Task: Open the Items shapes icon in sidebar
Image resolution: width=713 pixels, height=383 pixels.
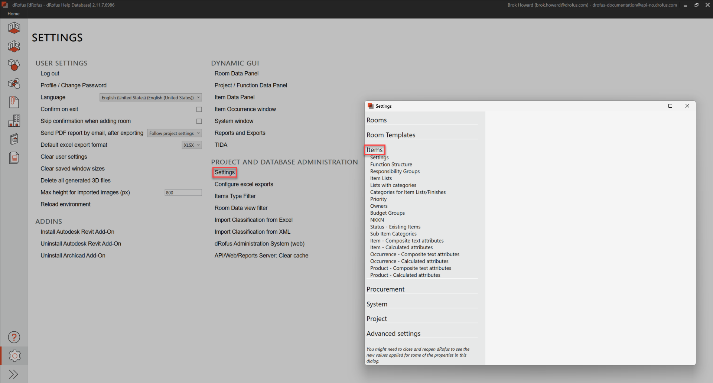Action: (x=14, y=65)
